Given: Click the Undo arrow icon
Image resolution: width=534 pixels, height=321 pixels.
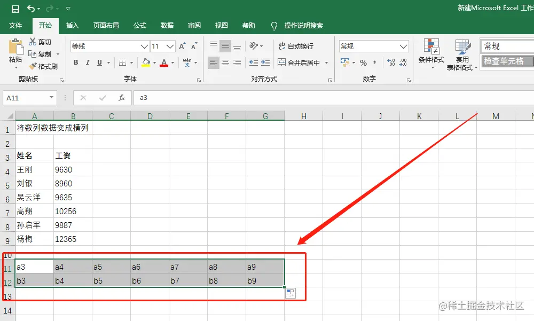Looking at the screenshot, I should (31, 9).
